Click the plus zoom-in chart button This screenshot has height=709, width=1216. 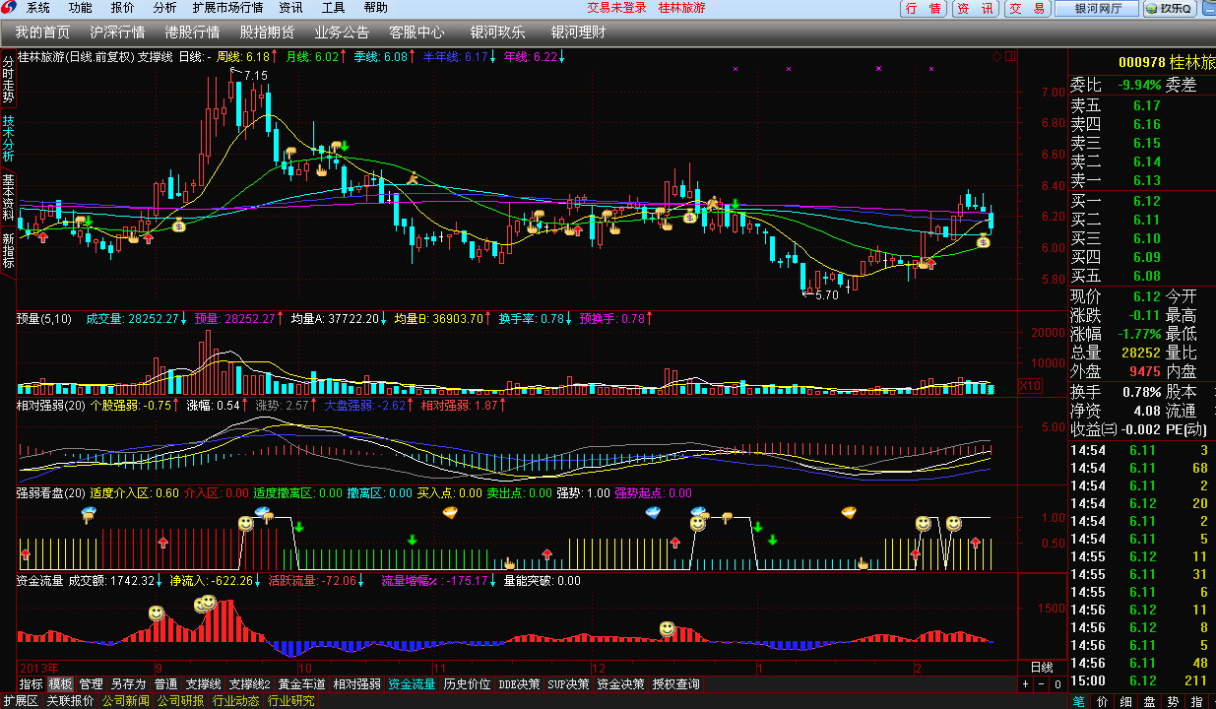coord(1025,683)
